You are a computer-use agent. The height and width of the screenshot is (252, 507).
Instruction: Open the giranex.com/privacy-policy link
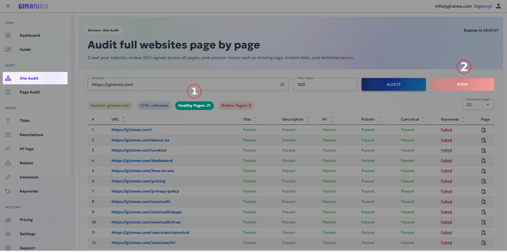[x=145, y=191]
